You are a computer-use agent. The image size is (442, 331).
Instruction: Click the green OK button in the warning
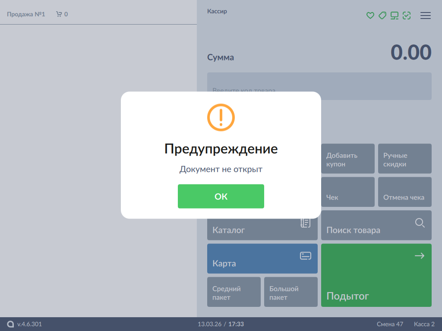[x=221, y=197]
